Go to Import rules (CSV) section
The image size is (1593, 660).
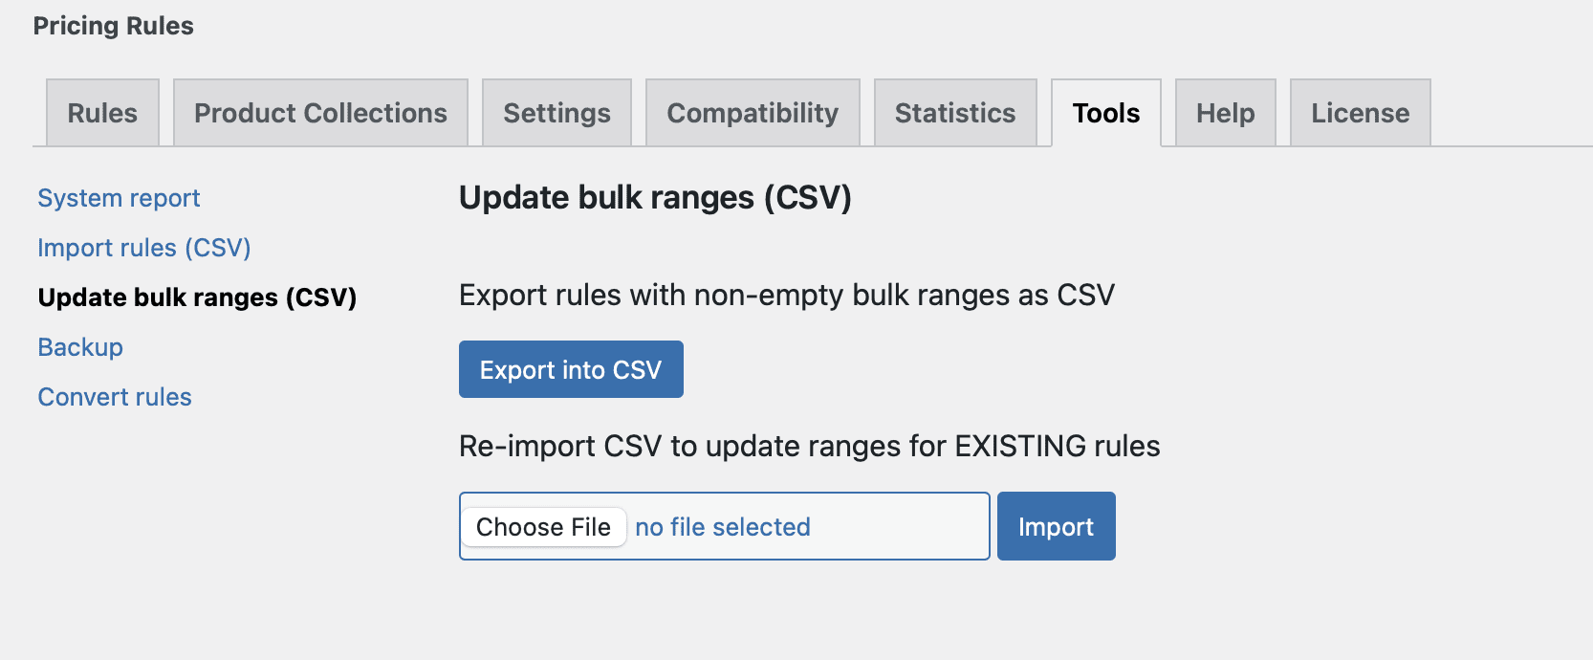(144, 248)
